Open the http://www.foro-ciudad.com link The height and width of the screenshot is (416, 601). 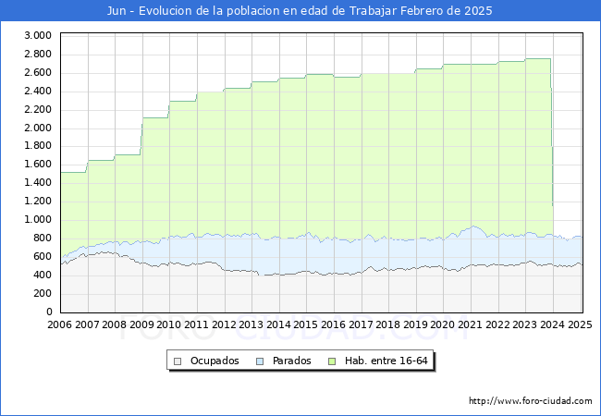(531, 401)
